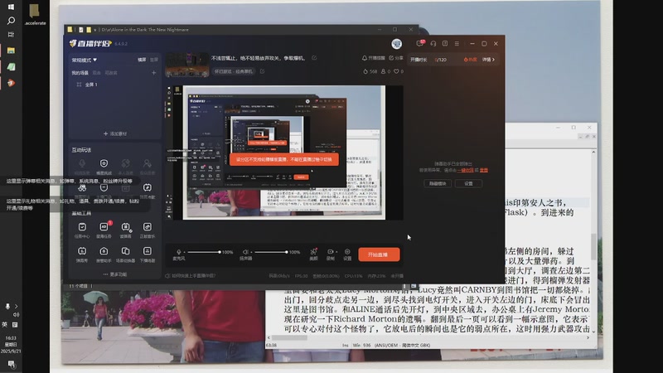
Task: Click the horizontal scrollbar in text window
Action: tap(289, 337)
